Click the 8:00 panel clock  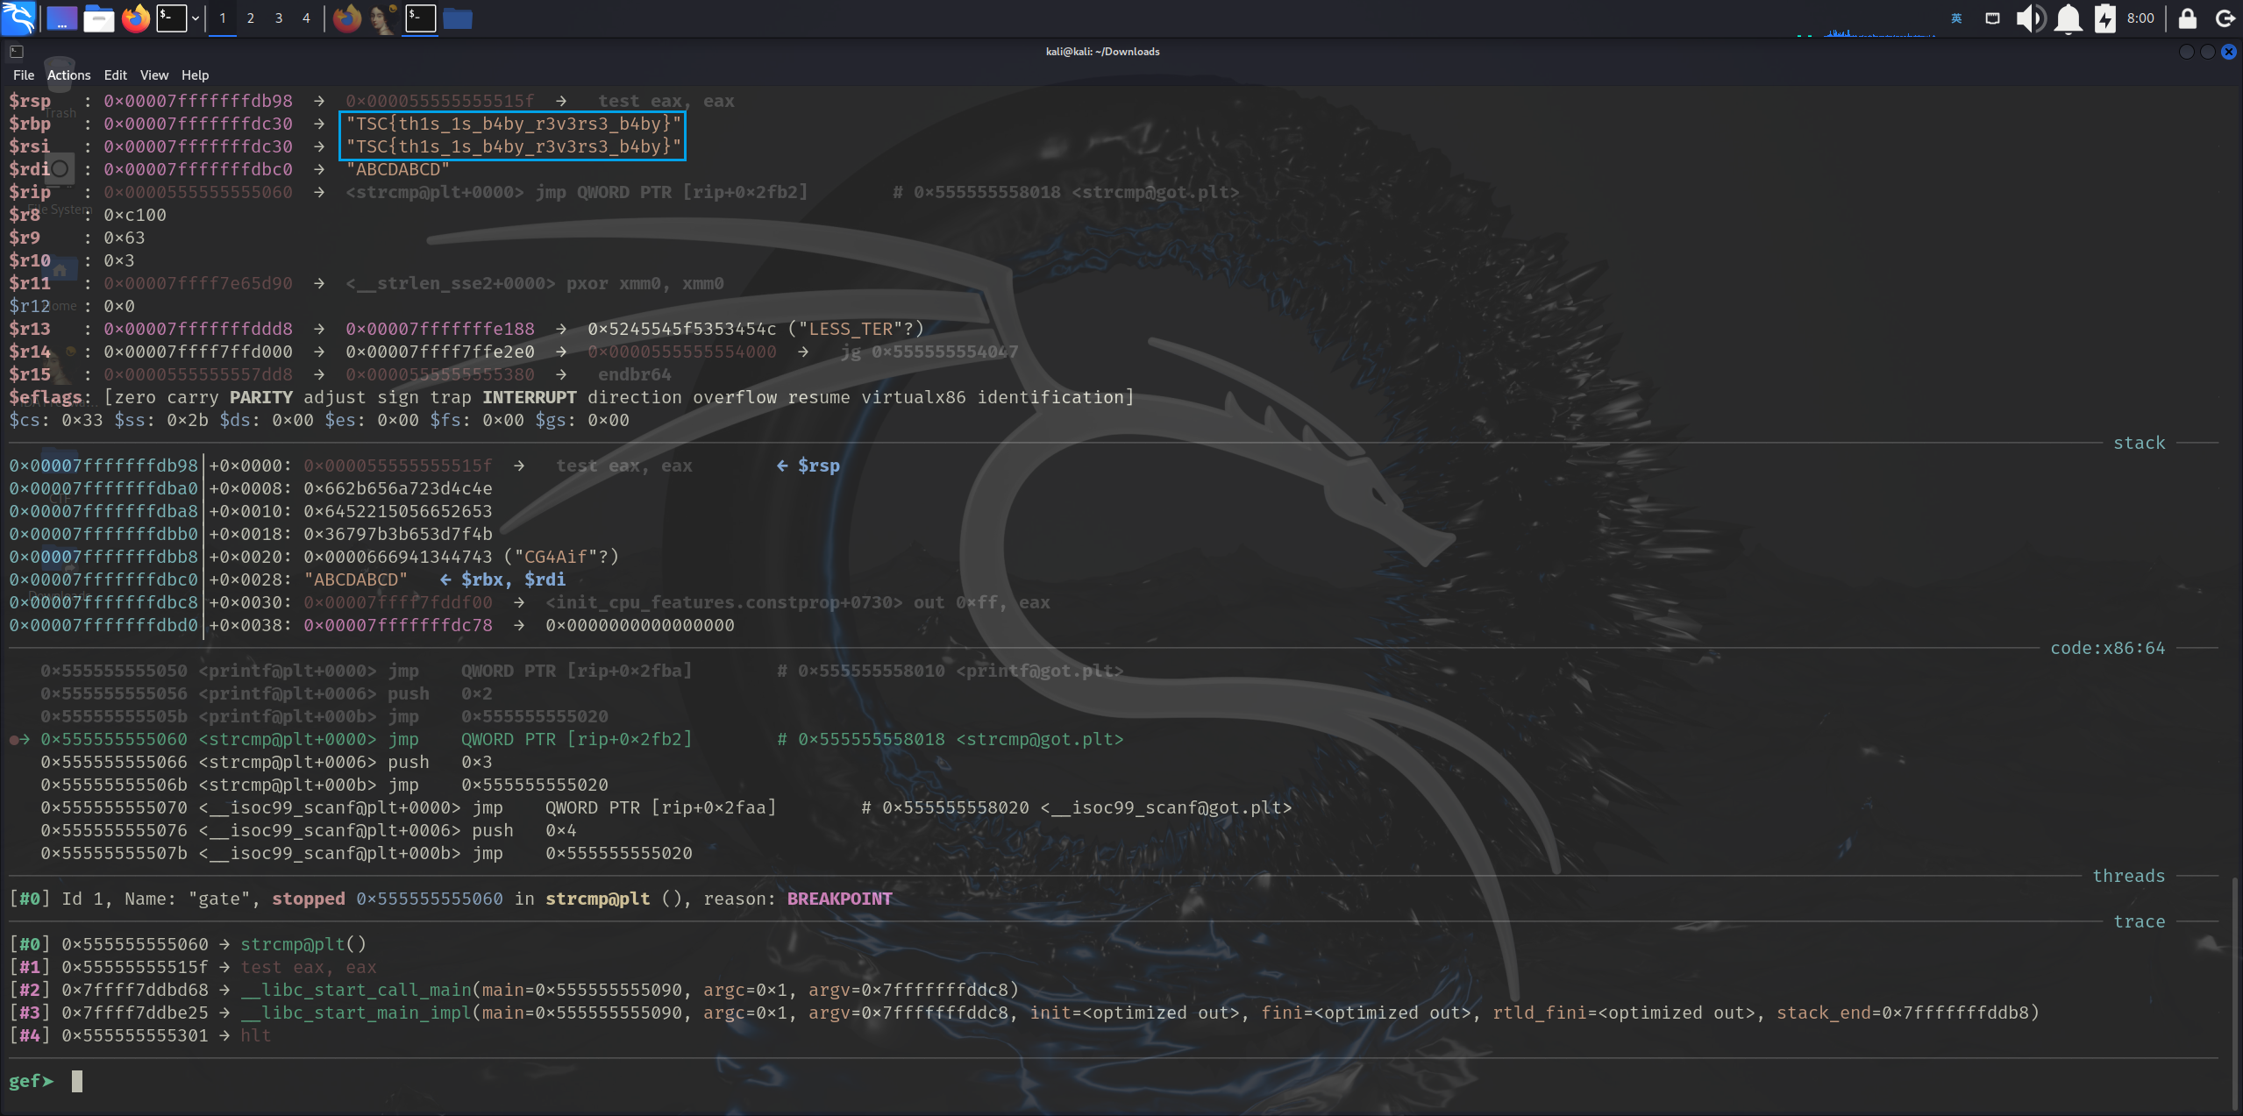2140,18
